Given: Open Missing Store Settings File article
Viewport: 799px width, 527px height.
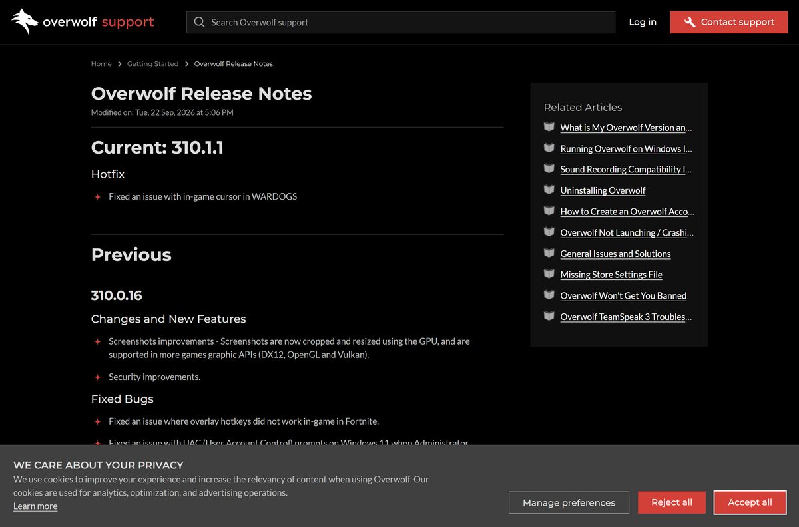Looking at the screenshot, I should [611, 275].
